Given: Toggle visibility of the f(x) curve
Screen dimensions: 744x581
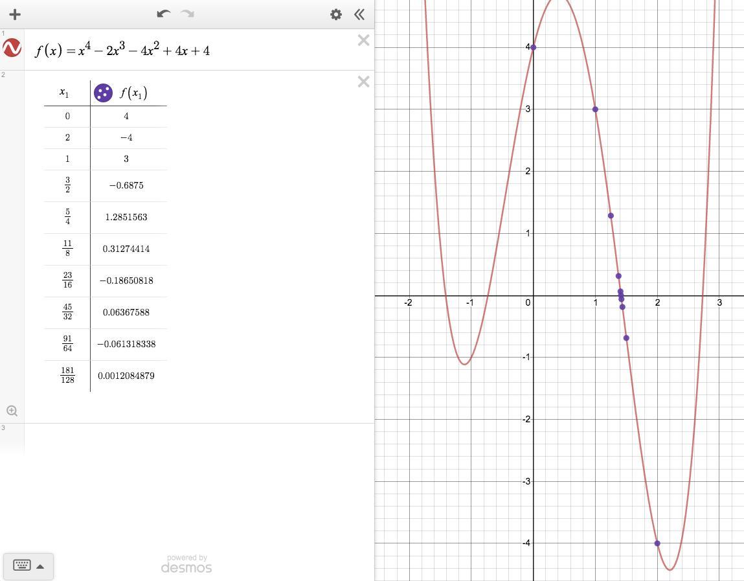Looking at the screenshot, I should [x=12, y=49].
